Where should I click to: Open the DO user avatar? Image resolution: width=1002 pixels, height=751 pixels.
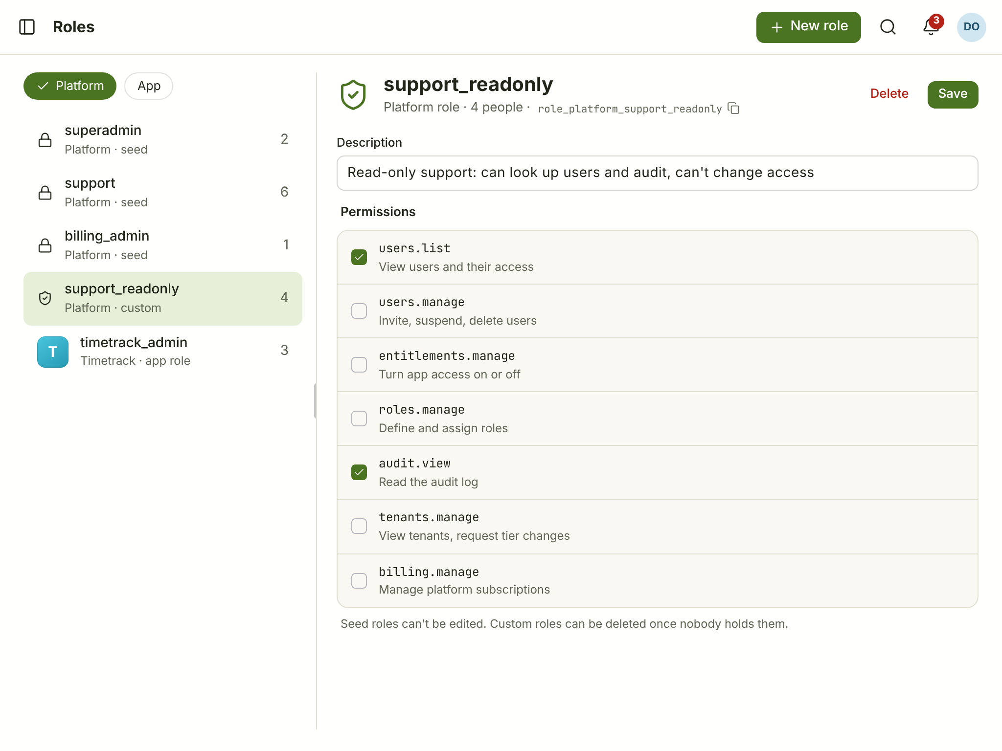971,27
